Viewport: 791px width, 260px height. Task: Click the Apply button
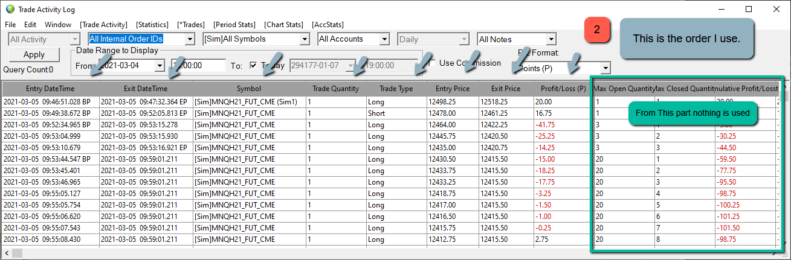(34, 54)
